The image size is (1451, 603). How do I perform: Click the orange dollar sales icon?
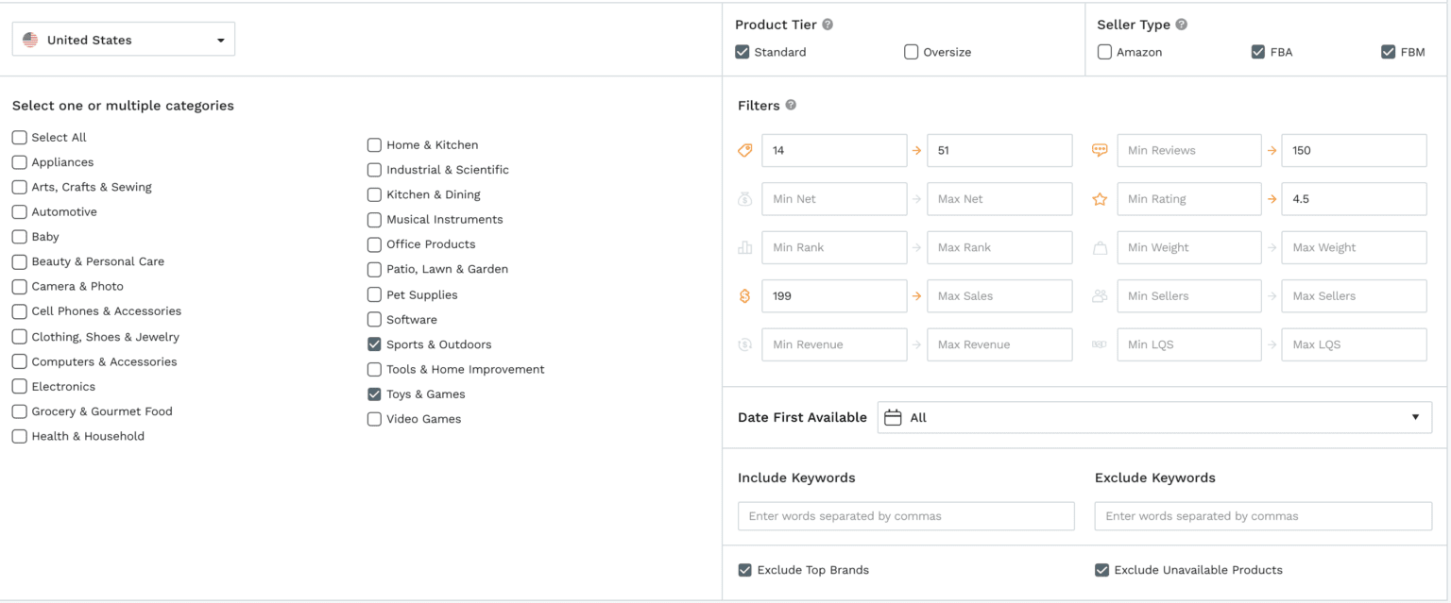tap(744, 296)
